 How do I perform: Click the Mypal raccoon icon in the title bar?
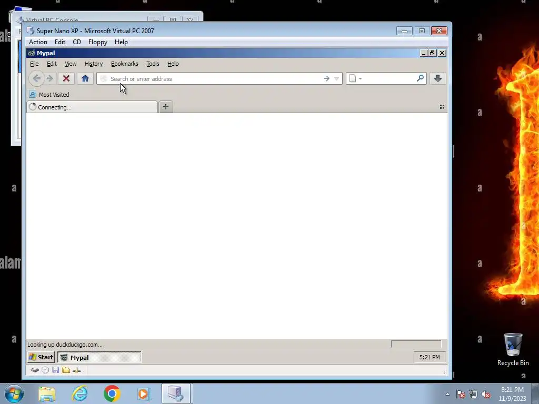31,53
